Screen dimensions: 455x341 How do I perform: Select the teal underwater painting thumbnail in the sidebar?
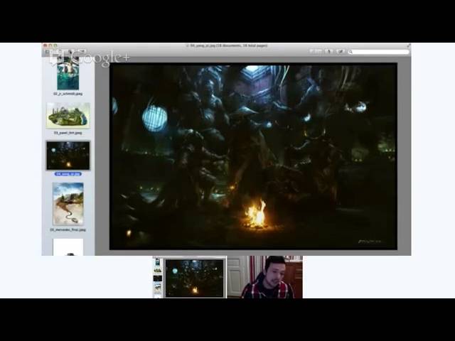click(68, 74)
